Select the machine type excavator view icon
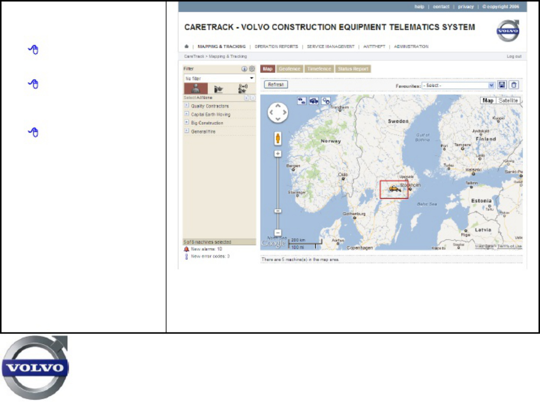The image size is (540, 402). (x=219, y=89)
